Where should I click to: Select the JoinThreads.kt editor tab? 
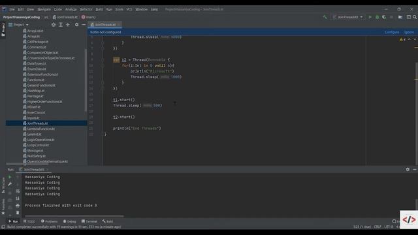point(105,25)
